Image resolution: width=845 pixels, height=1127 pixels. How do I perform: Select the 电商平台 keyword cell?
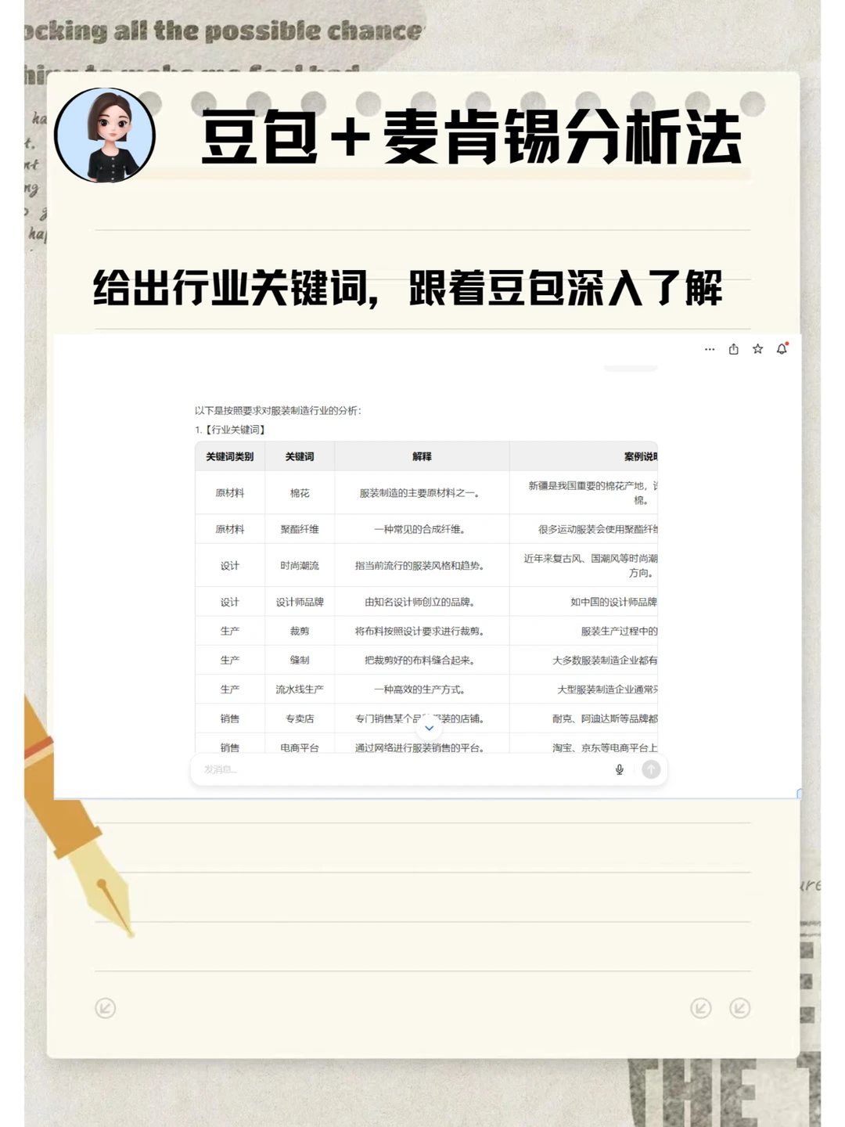(x=300, y=747)
